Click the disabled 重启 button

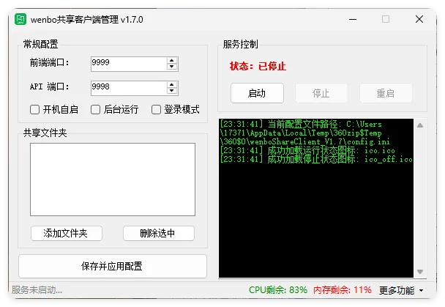click(386, 93)
